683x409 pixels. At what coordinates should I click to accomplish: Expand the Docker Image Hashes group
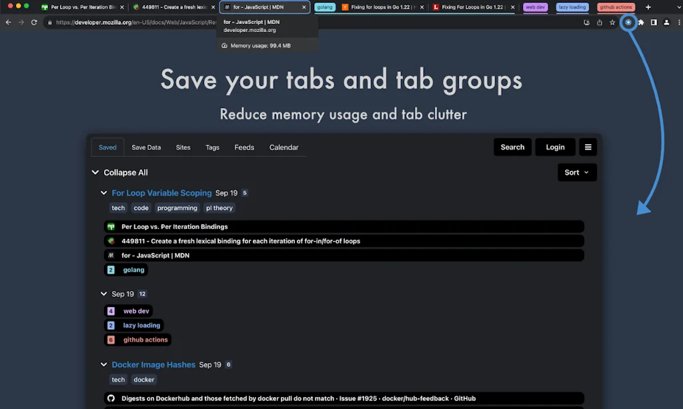click(x=103, y=364)
